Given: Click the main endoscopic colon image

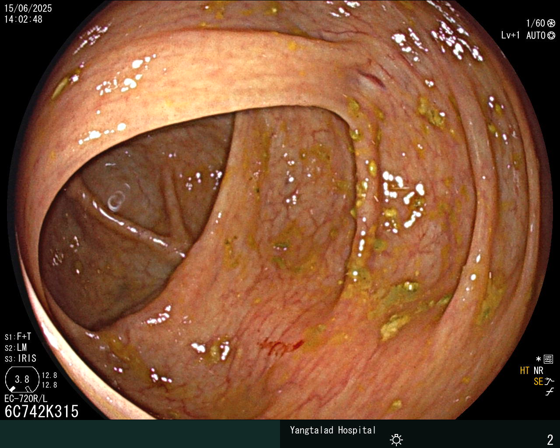Looking at the screenshot, I should (x=280, y=210).
